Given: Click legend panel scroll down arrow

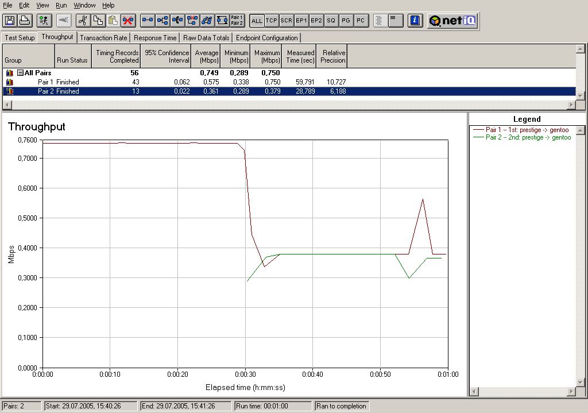Looking at the screenshot, I should pos(580,383).
